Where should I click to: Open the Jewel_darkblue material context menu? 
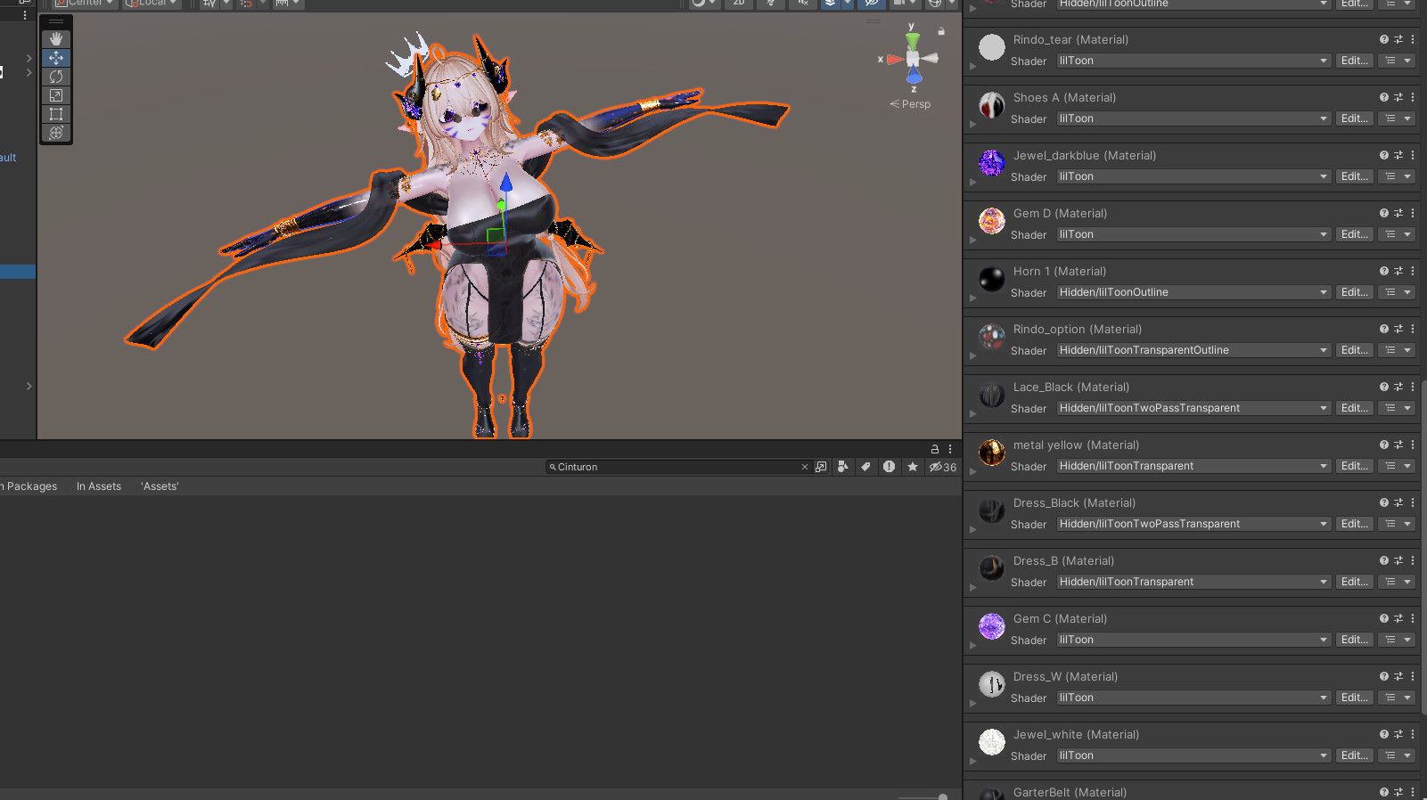pyautogui.click(x=1413, y=156)
